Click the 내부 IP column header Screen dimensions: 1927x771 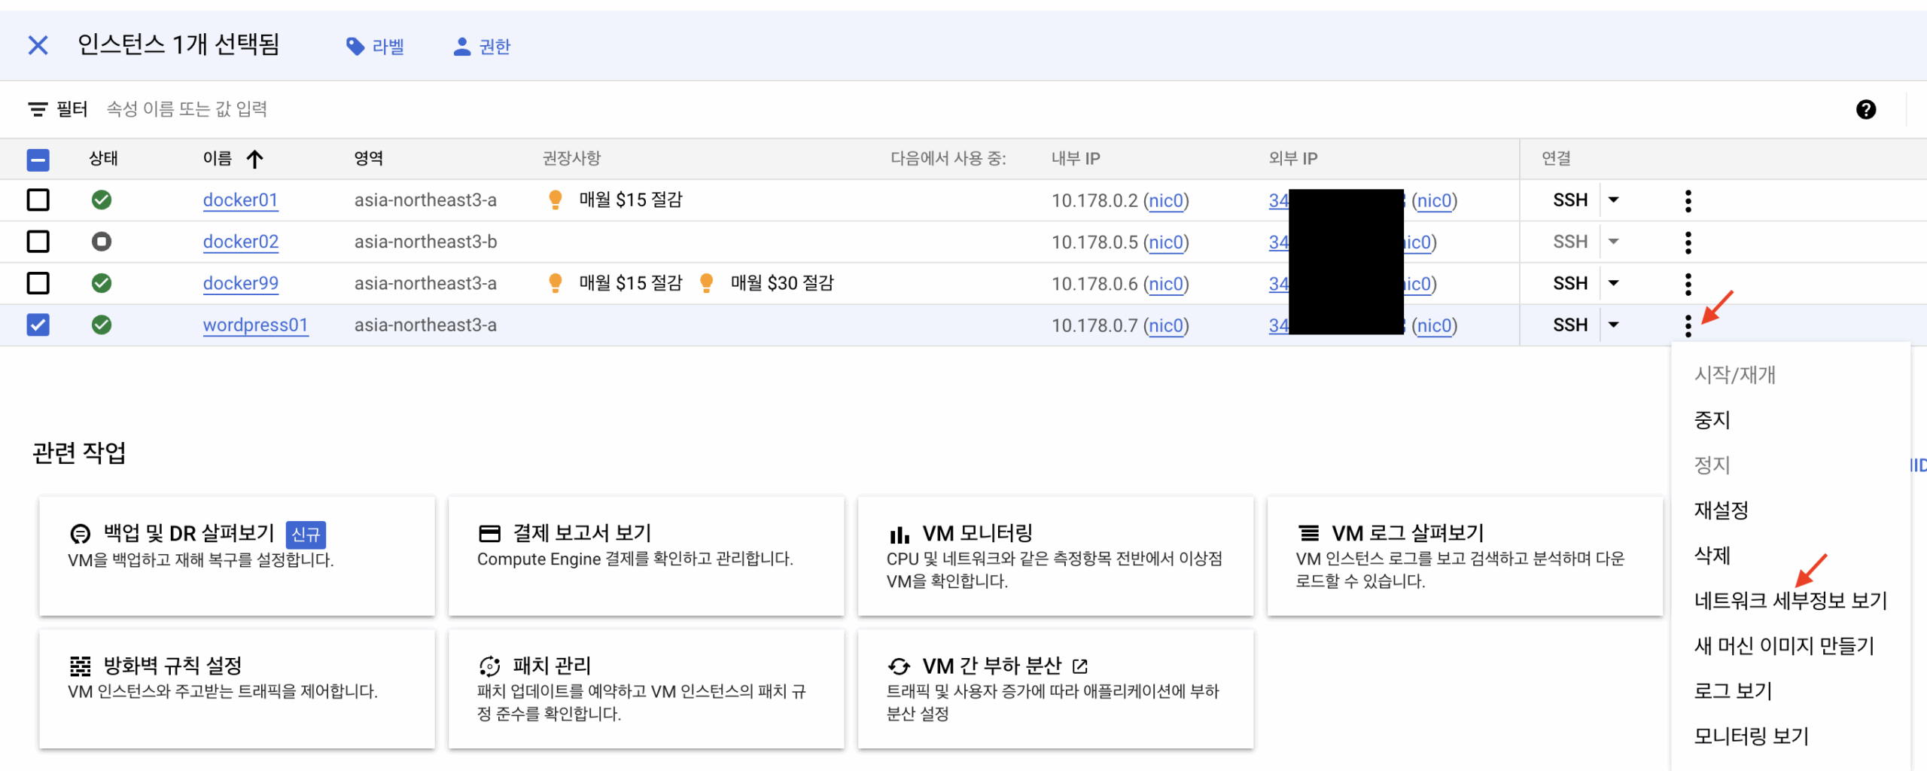click(1076, 159)
